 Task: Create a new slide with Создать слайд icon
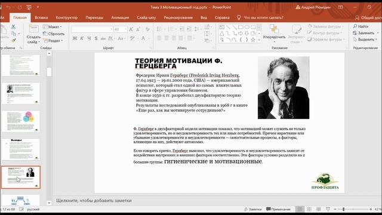click(33, 29)
